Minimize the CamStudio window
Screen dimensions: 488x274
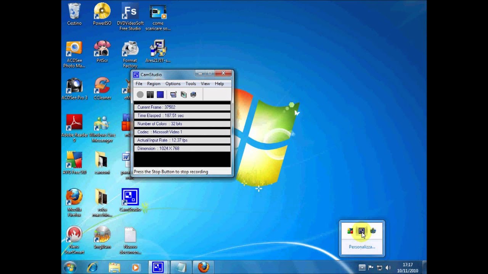pos(200,73)
